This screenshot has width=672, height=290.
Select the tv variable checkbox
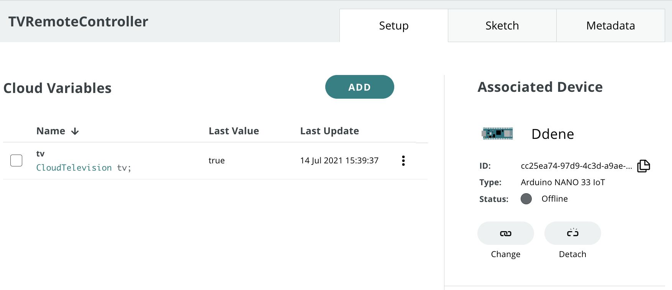point(16,161)
